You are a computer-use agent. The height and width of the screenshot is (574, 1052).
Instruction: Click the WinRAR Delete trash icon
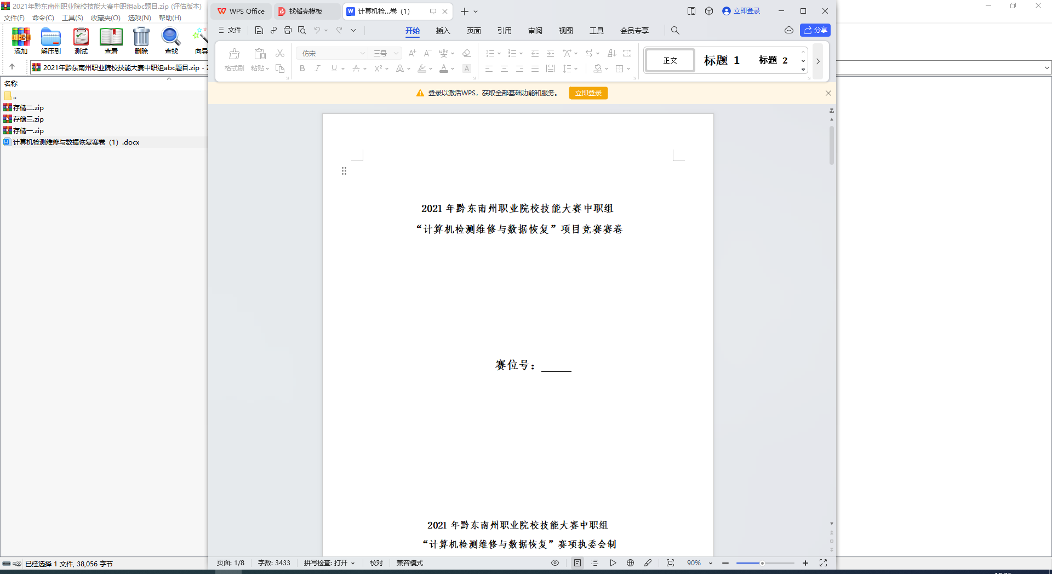pyautogui.click(x=141, y=42)
